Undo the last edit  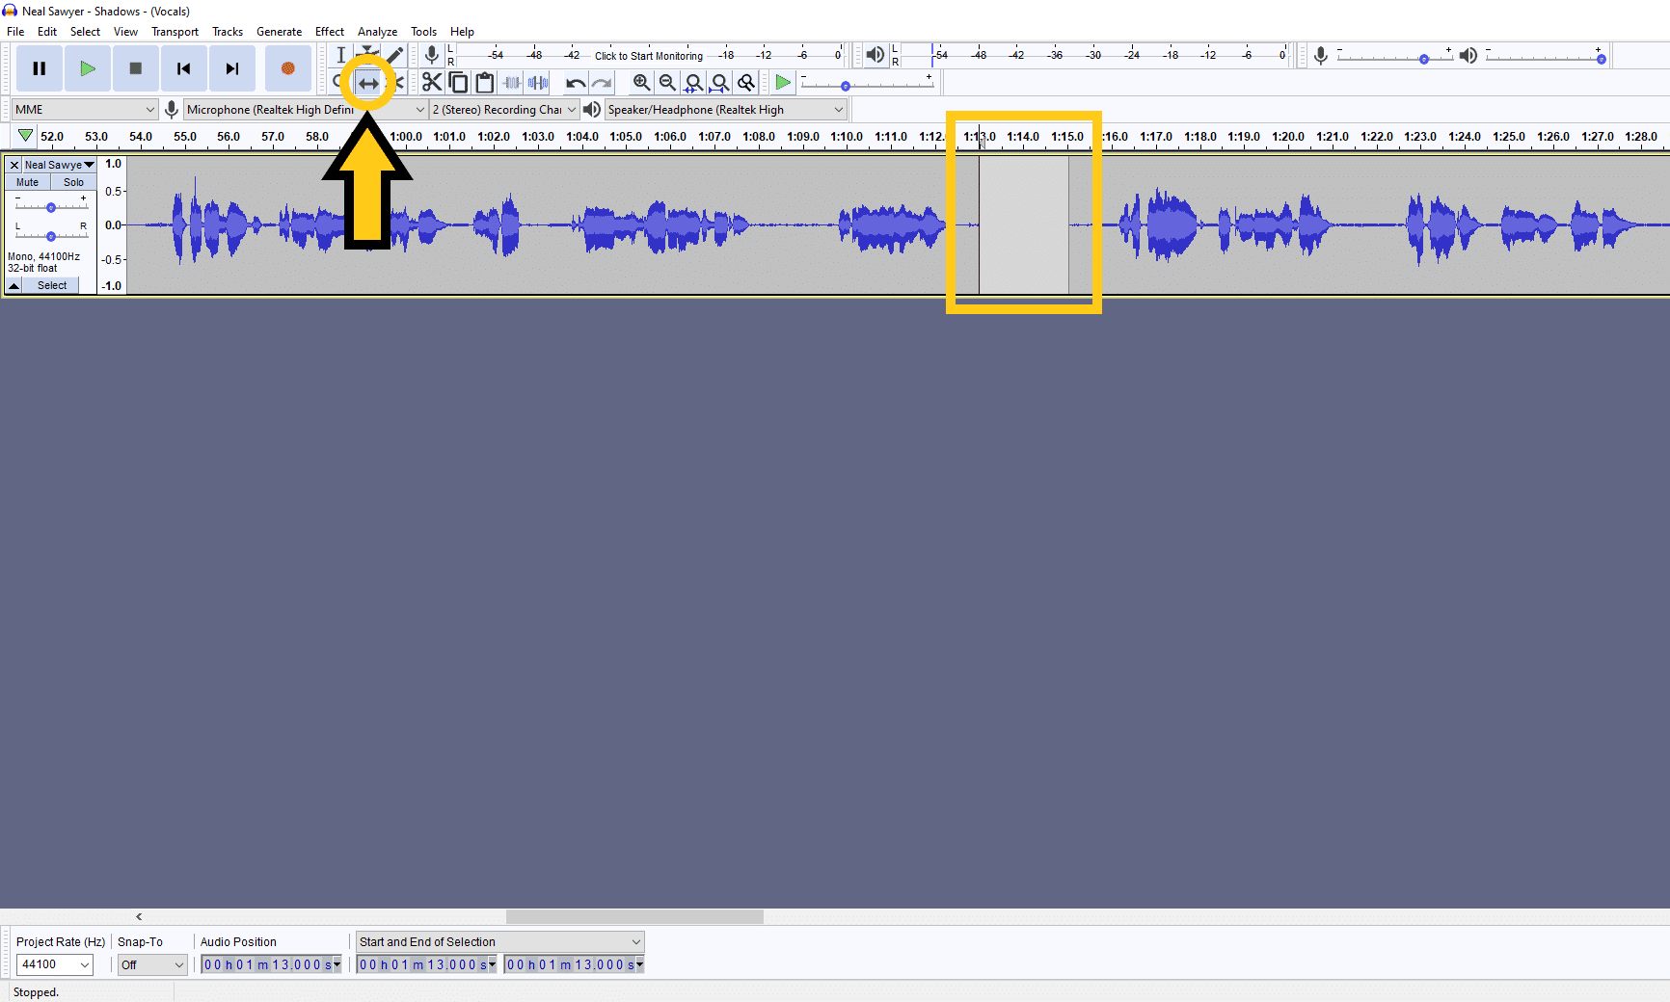[575, 83]
